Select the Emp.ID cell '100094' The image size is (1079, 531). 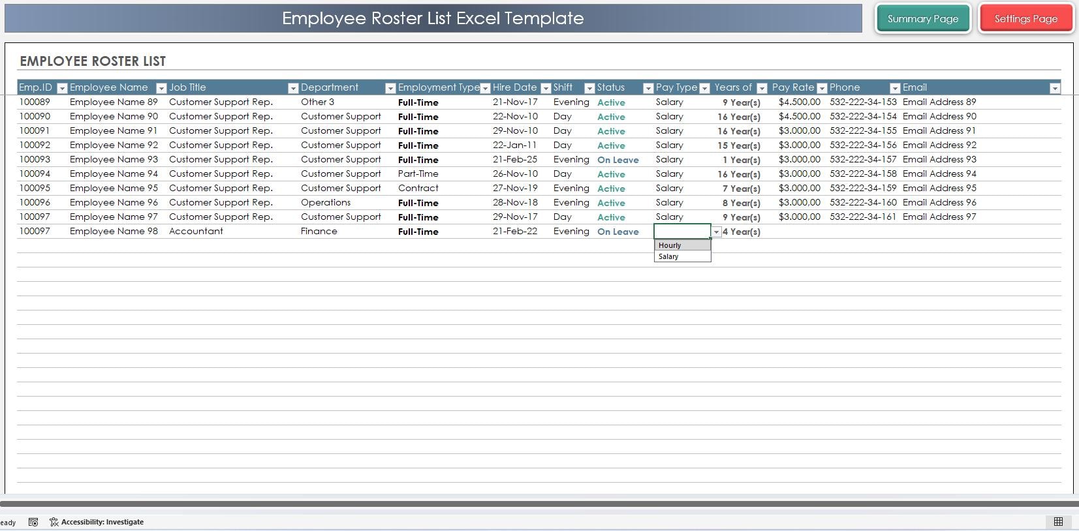(x=35, y=174)
